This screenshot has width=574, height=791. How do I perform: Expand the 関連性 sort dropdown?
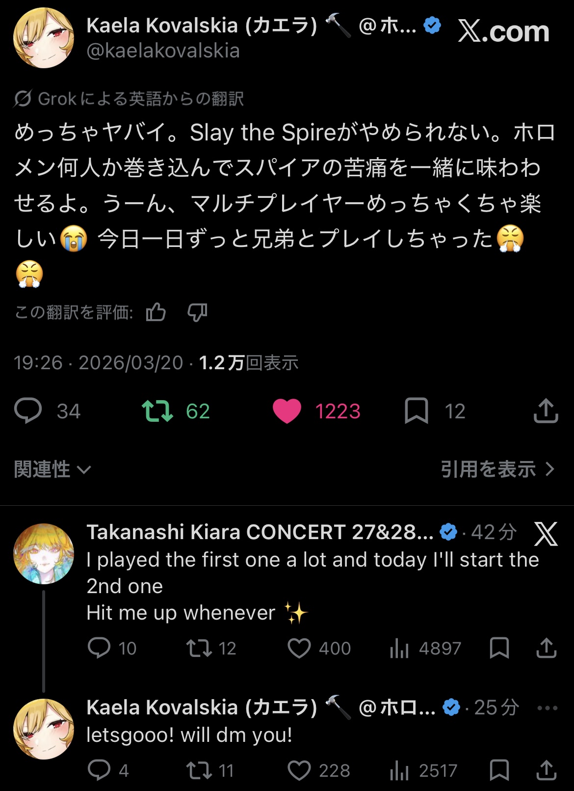point(52,469)
